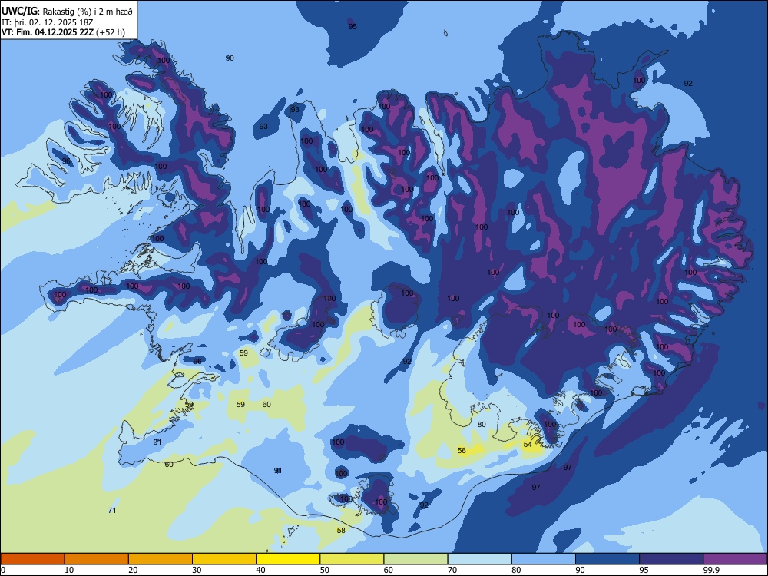Click the 30–40 legend color swatch

coord(223,559)
